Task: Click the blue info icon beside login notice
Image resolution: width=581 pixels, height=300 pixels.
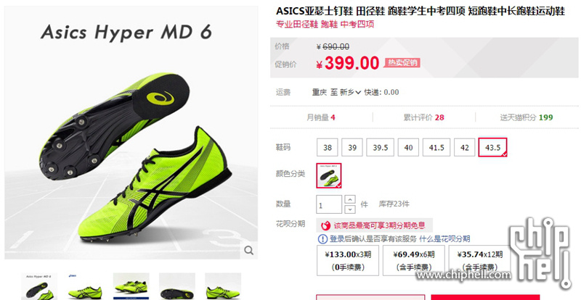Action: (322, 239)
